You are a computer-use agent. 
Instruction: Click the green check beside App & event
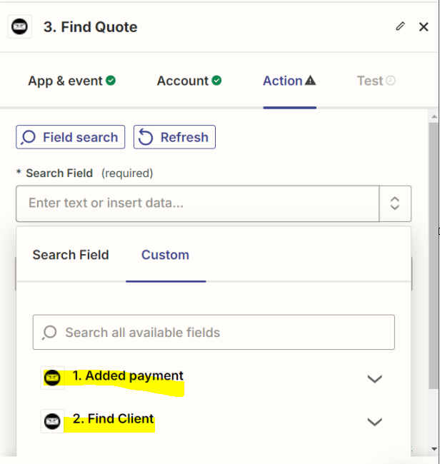pyautogui.click(x=111, y=81)
